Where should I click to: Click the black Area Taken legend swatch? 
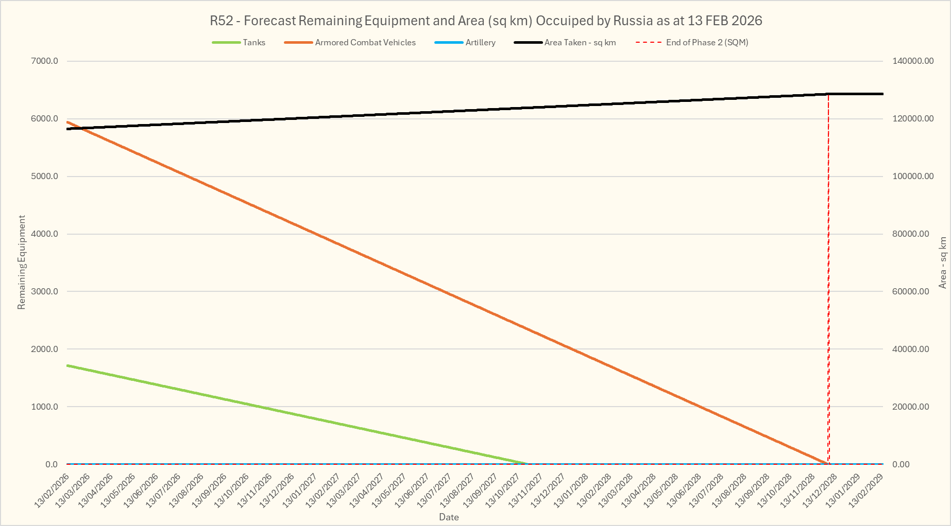click(x=528, y=43)
